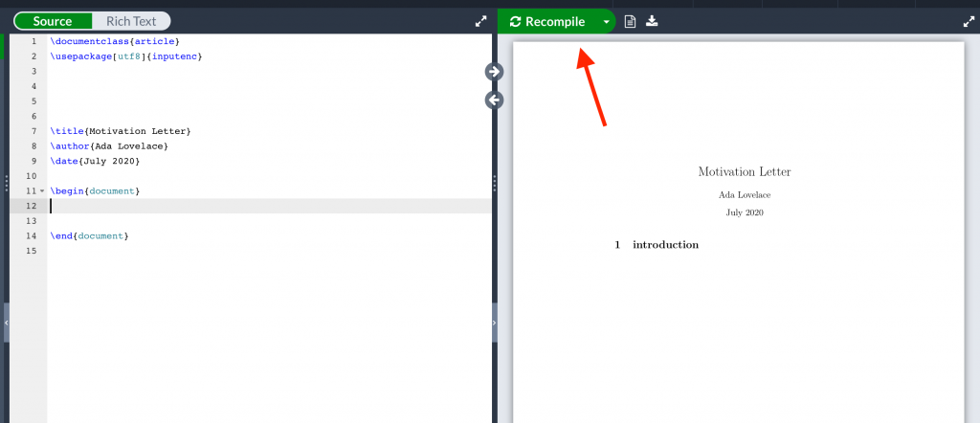Click the Motivation Letter title in preview
Viewport: 980px width, 423px height.
(x=745, y=172)
